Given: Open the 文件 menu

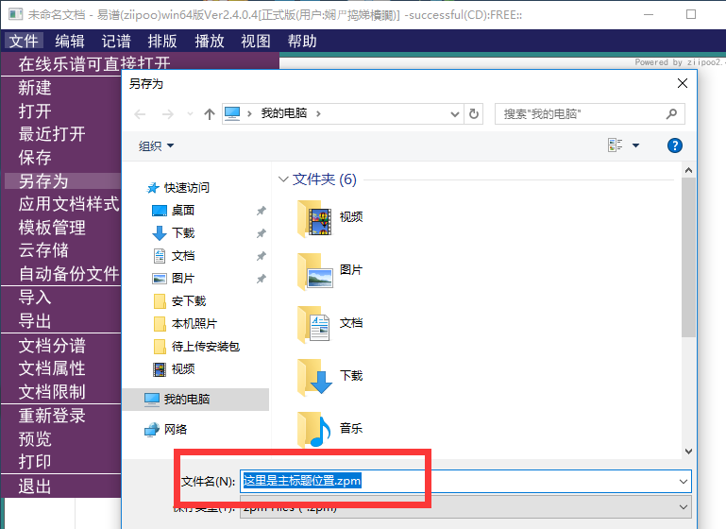Looking at the screenshot, I should tap(25, 41).
